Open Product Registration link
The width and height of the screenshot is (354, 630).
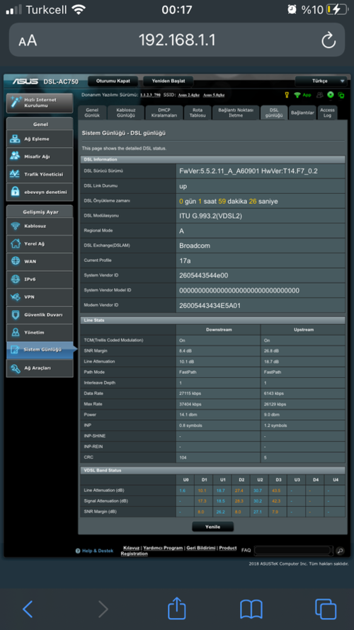click(x=227, y=548)
